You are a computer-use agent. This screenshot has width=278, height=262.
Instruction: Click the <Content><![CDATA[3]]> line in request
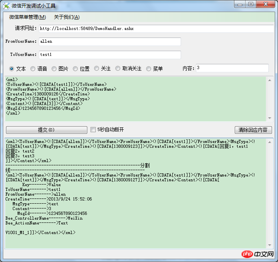[44, 103]
